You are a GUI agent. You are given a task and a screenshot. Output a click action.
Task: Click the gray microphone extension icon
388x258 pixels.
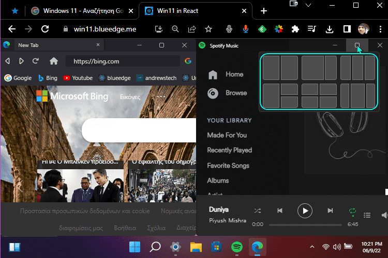[229, 29]
